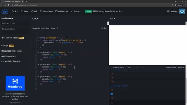Open a new browser tab
Screen dimensions: 187x105
coord(26,2)
